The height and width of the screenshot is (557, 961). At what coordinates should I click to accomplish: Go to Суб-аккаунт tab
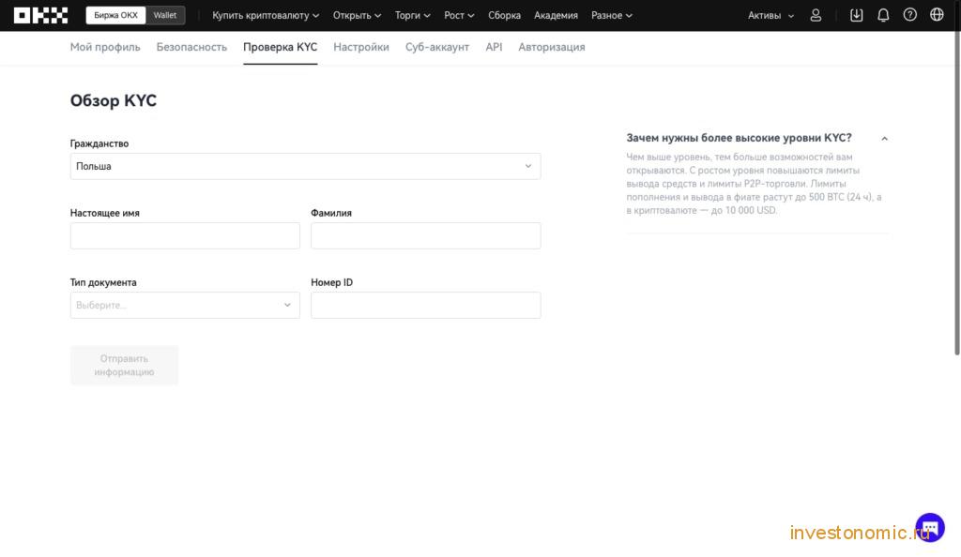[x=437, y=47]
